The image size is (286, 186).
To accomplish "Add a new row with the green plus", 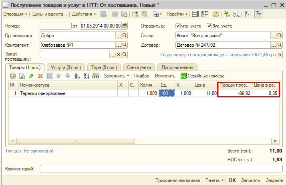I will click(x=13, y=76).
